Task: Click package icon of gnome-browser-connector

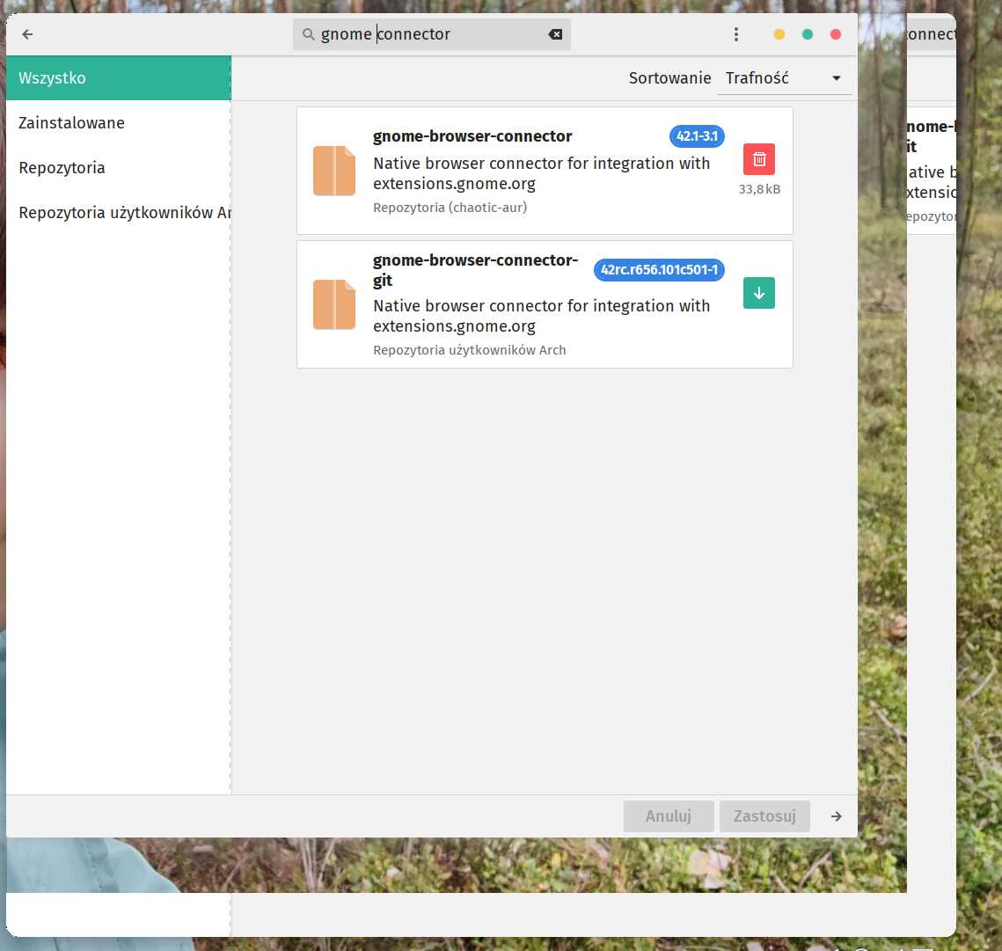Action: click(x=334, y=171)
